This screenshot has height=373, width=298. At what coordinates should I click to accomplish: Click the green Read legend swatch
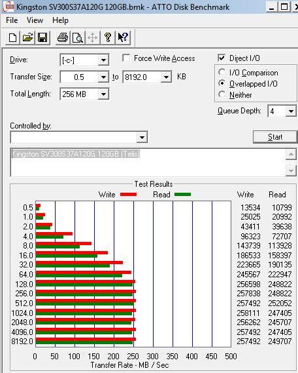182,195
